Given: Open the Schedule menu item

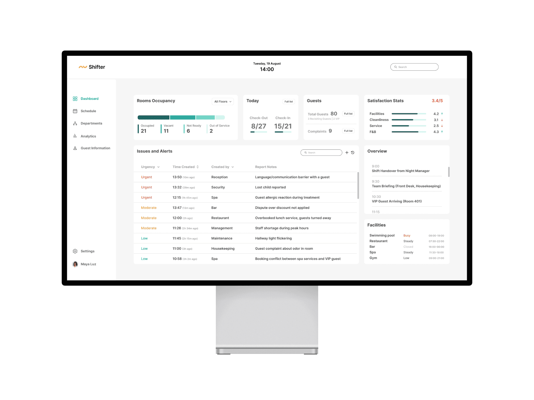Looking at the screenshot, I should [x=88, y=111].
